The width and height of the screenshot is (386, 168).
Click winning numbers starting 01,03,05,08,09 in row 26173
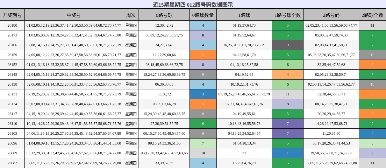click(74, 35)
